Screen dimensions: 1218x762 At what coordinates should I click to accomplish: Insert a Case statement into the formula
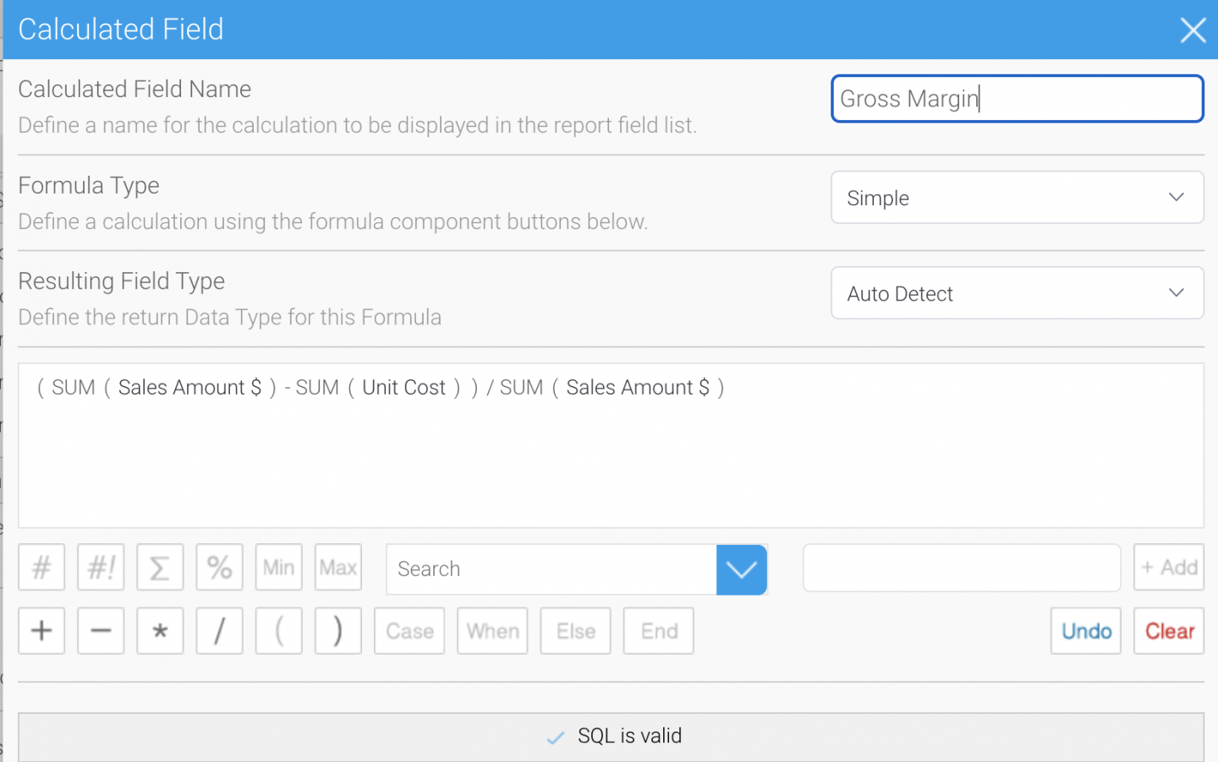coord(409,630)
